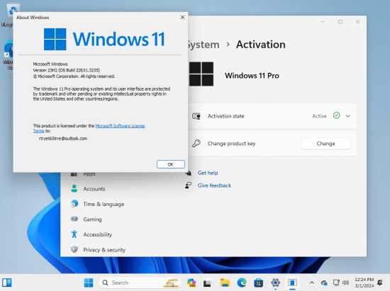Screen dimensions: 390x291
Task: Click the taskbar Search box
Action: coord(140,283)
